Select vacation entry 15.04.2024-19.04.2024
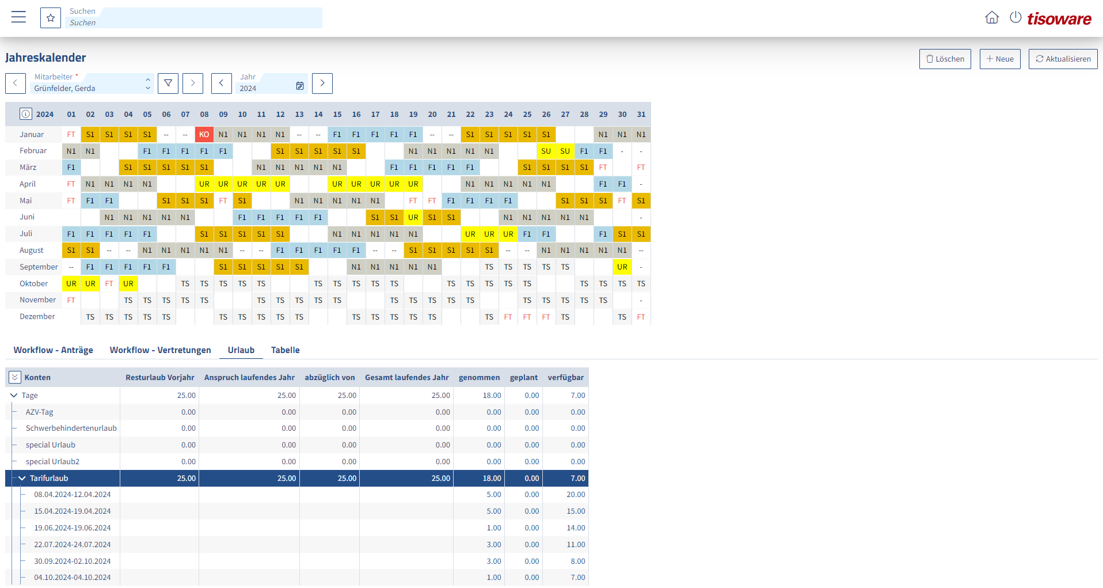This screenshot has width=1103, height=588. pyautogui.click(x=296, y=511)
